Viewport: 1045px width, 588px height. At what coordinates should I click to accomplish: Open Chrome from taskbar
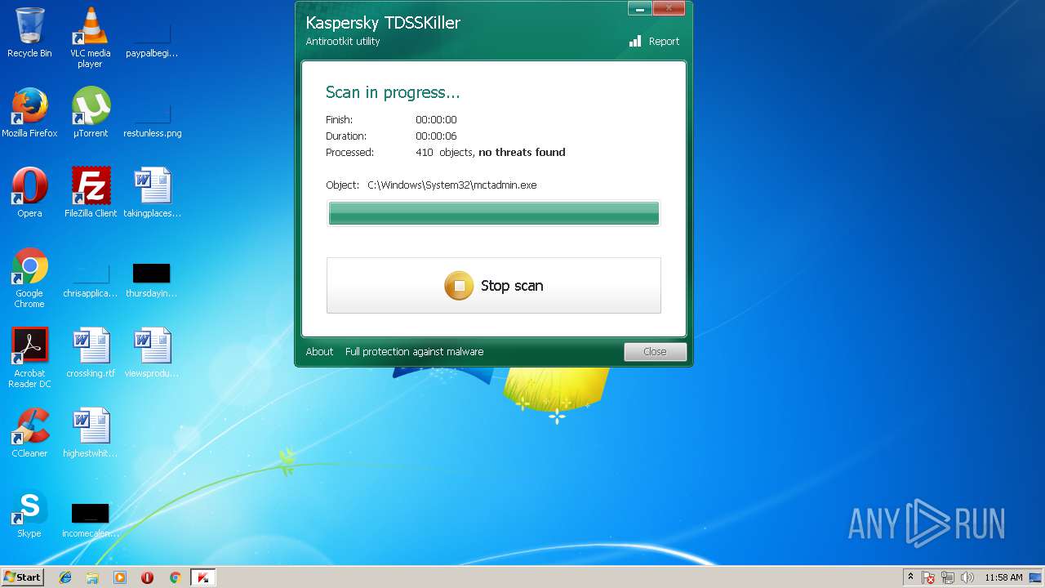175,577
